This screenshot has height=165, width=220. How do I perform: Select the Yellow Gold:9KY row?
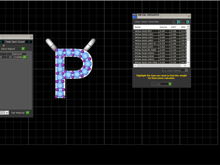click(x=160, y=31)
